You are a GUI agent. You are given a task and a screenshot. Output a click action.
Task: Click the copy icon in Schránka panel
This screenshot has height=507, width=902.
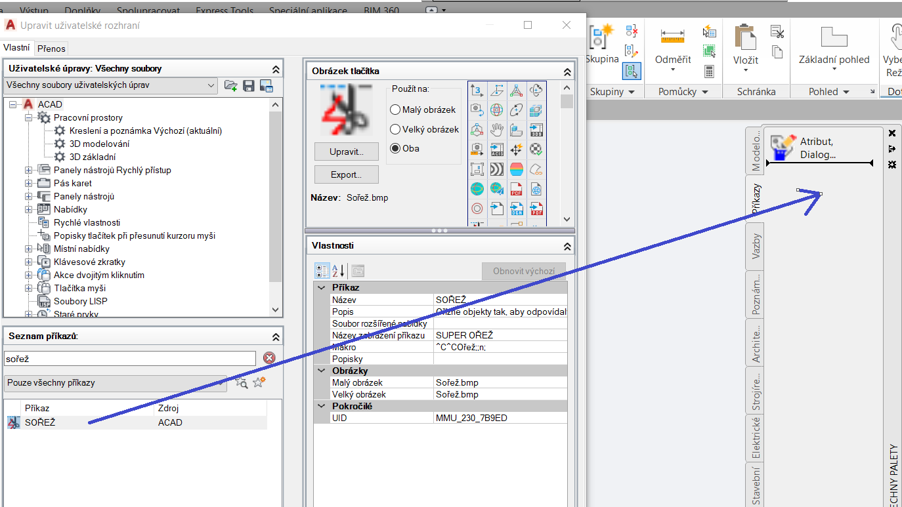click(777, 52)
